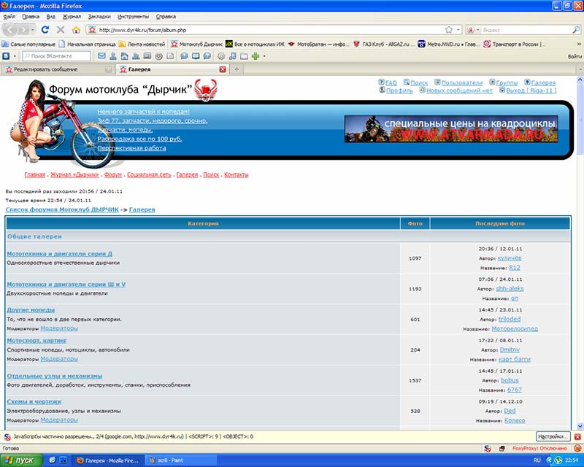Bookmark this page with the star icon

[x=449, y=30]
